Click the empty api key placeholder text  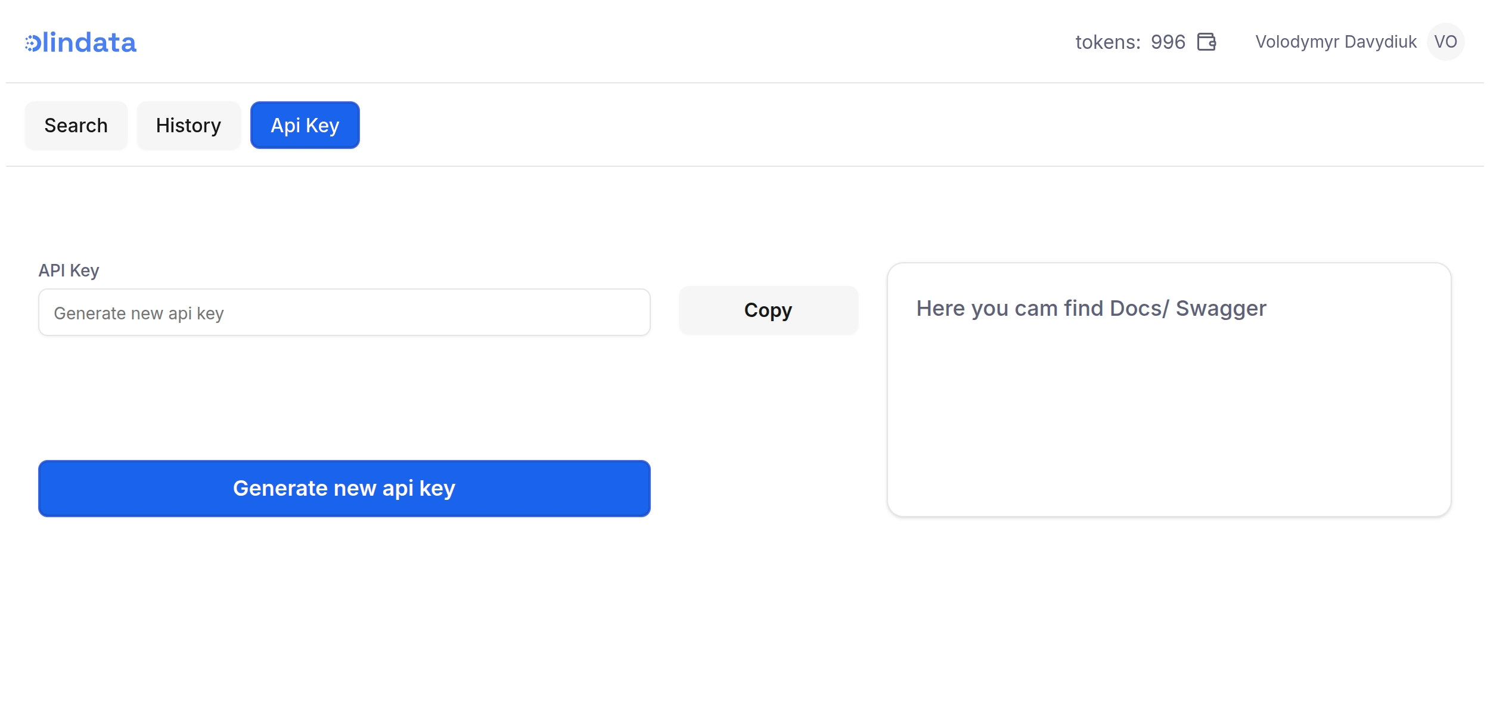click(x=139, y=312)
